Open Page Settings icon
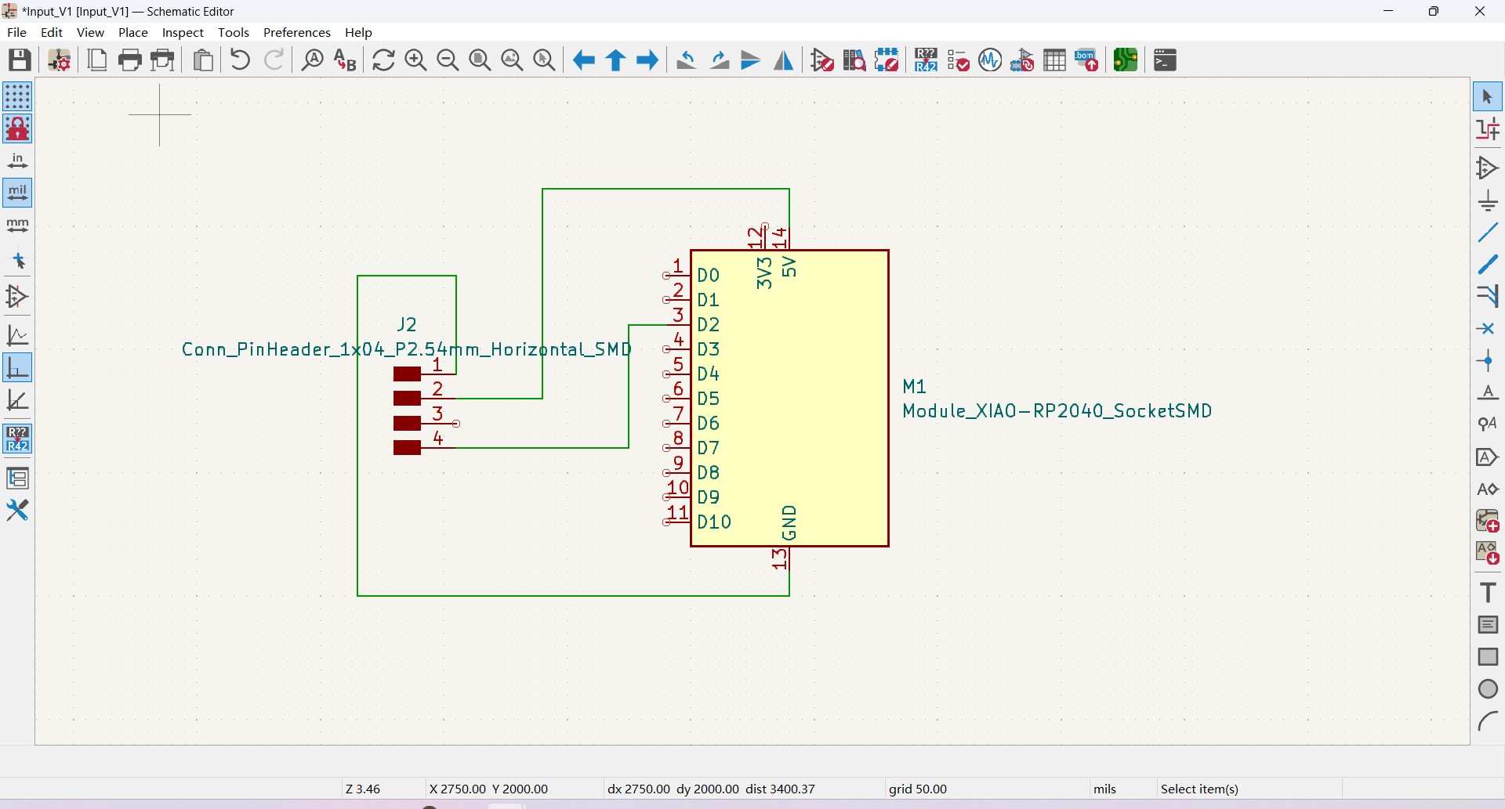Viewport: 1505px width, 809px height. pyautogui.click(x=97, y=60)
